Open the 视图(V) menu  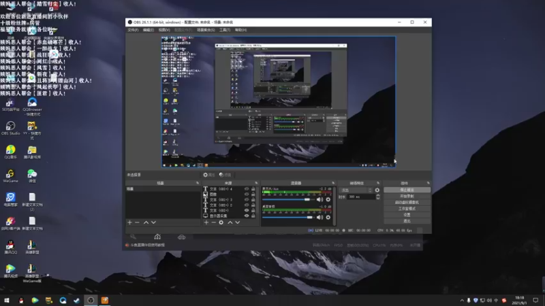pos(164,30)
